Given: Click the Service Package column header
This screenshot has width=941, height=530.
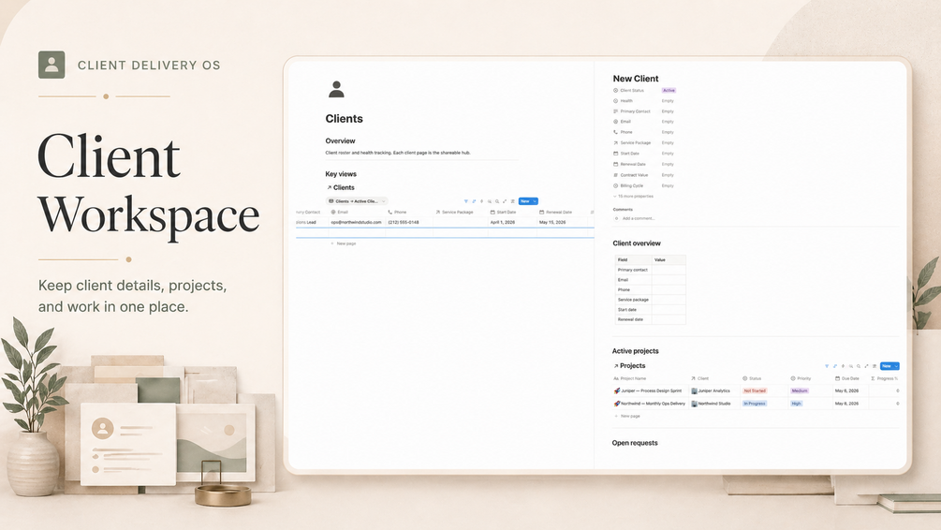Looking at the screenshot, I should [x=454, y=212].
